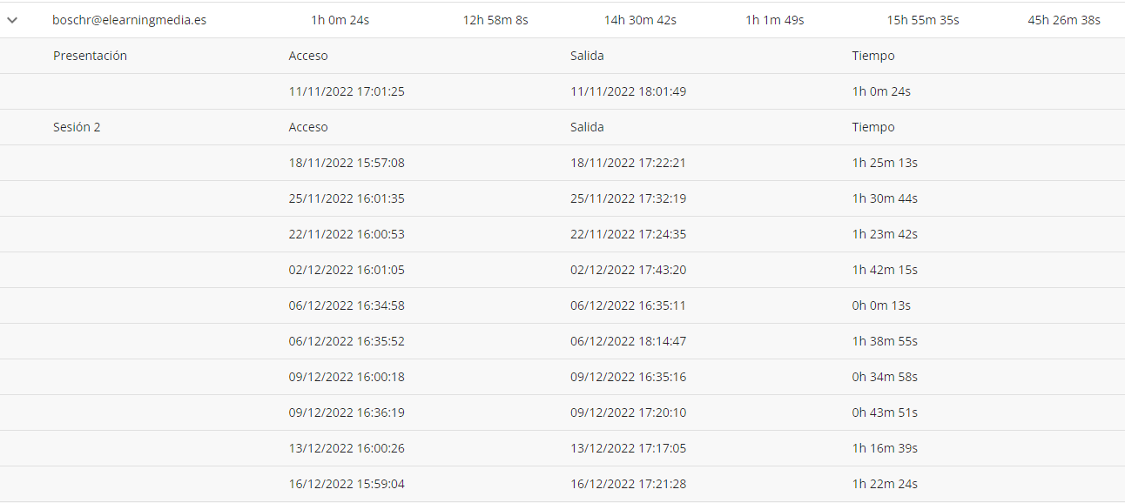This screenshot has width=1125, height=503.
Task: Collapse the boschr@elearningmedia.es row chevron
Action: coord(12,20)
